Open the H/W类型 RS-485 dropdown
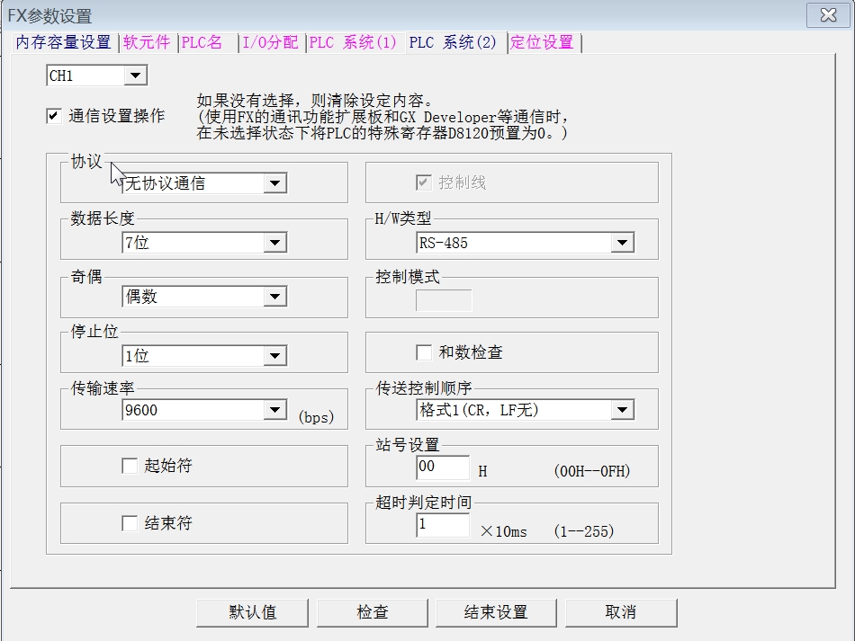 click(x=622, y=243)
